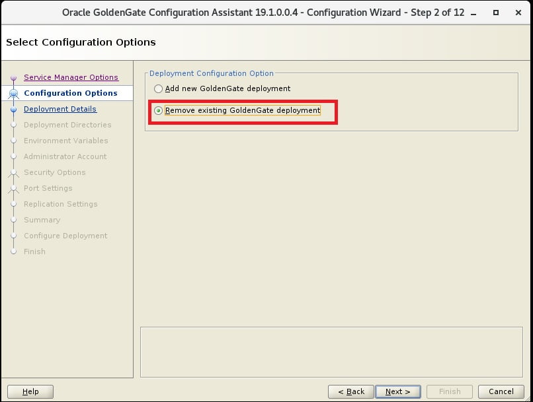Click the Port Settings step
The height and width of the screenshot is (402, 533).
coord(48,188)
